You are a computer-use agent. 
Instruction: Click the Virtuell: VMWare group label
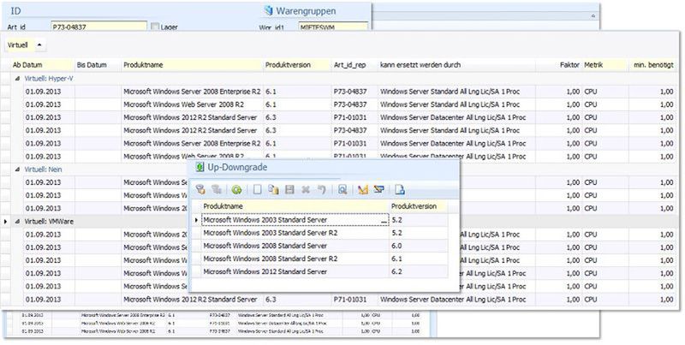point(49,222)
